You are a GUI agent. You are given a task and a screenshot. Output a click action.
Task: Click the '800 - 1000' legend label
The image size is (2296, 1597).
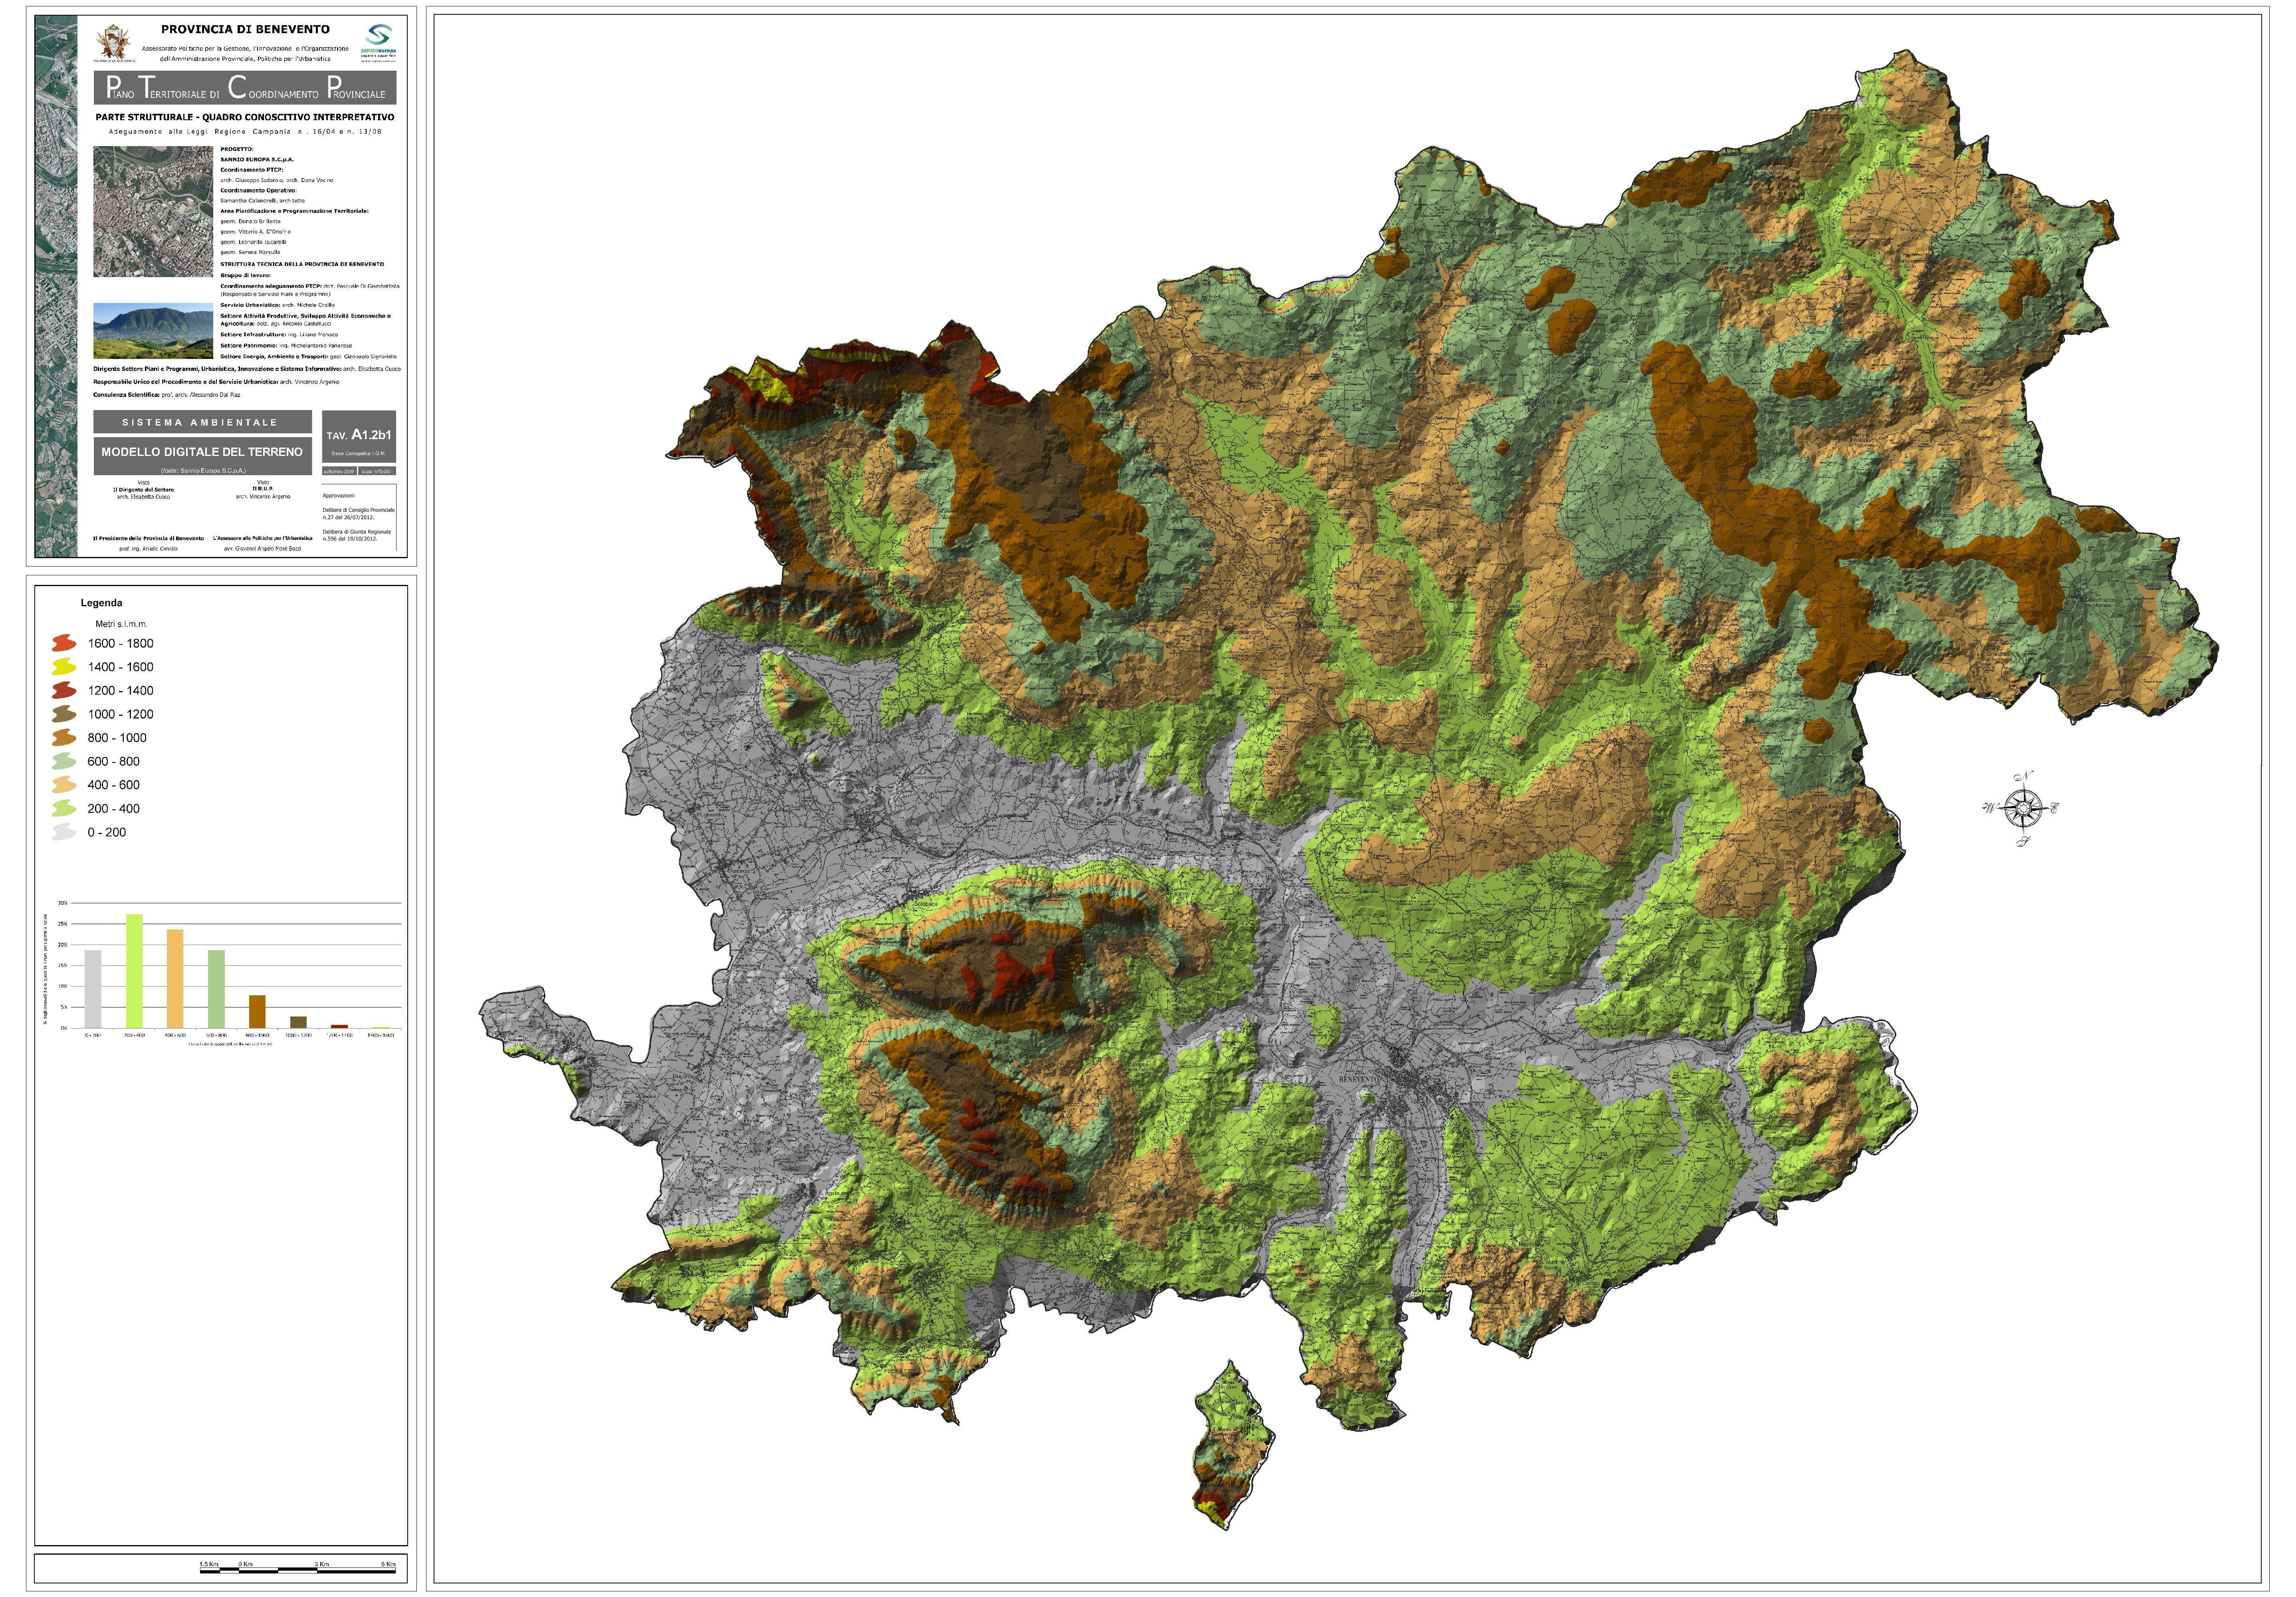pos(117,738)
